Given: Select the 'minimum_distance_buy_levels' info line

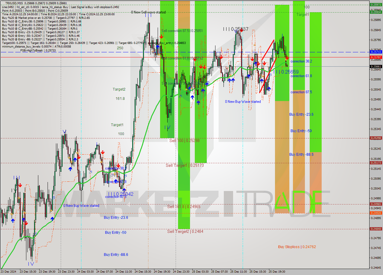Looking at the screenshot, I should (37, 47).
